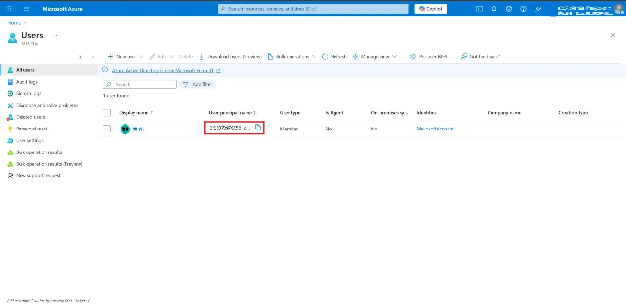Click Add filter button
Viewport: 626px width, 304px height.
[198, 84]
